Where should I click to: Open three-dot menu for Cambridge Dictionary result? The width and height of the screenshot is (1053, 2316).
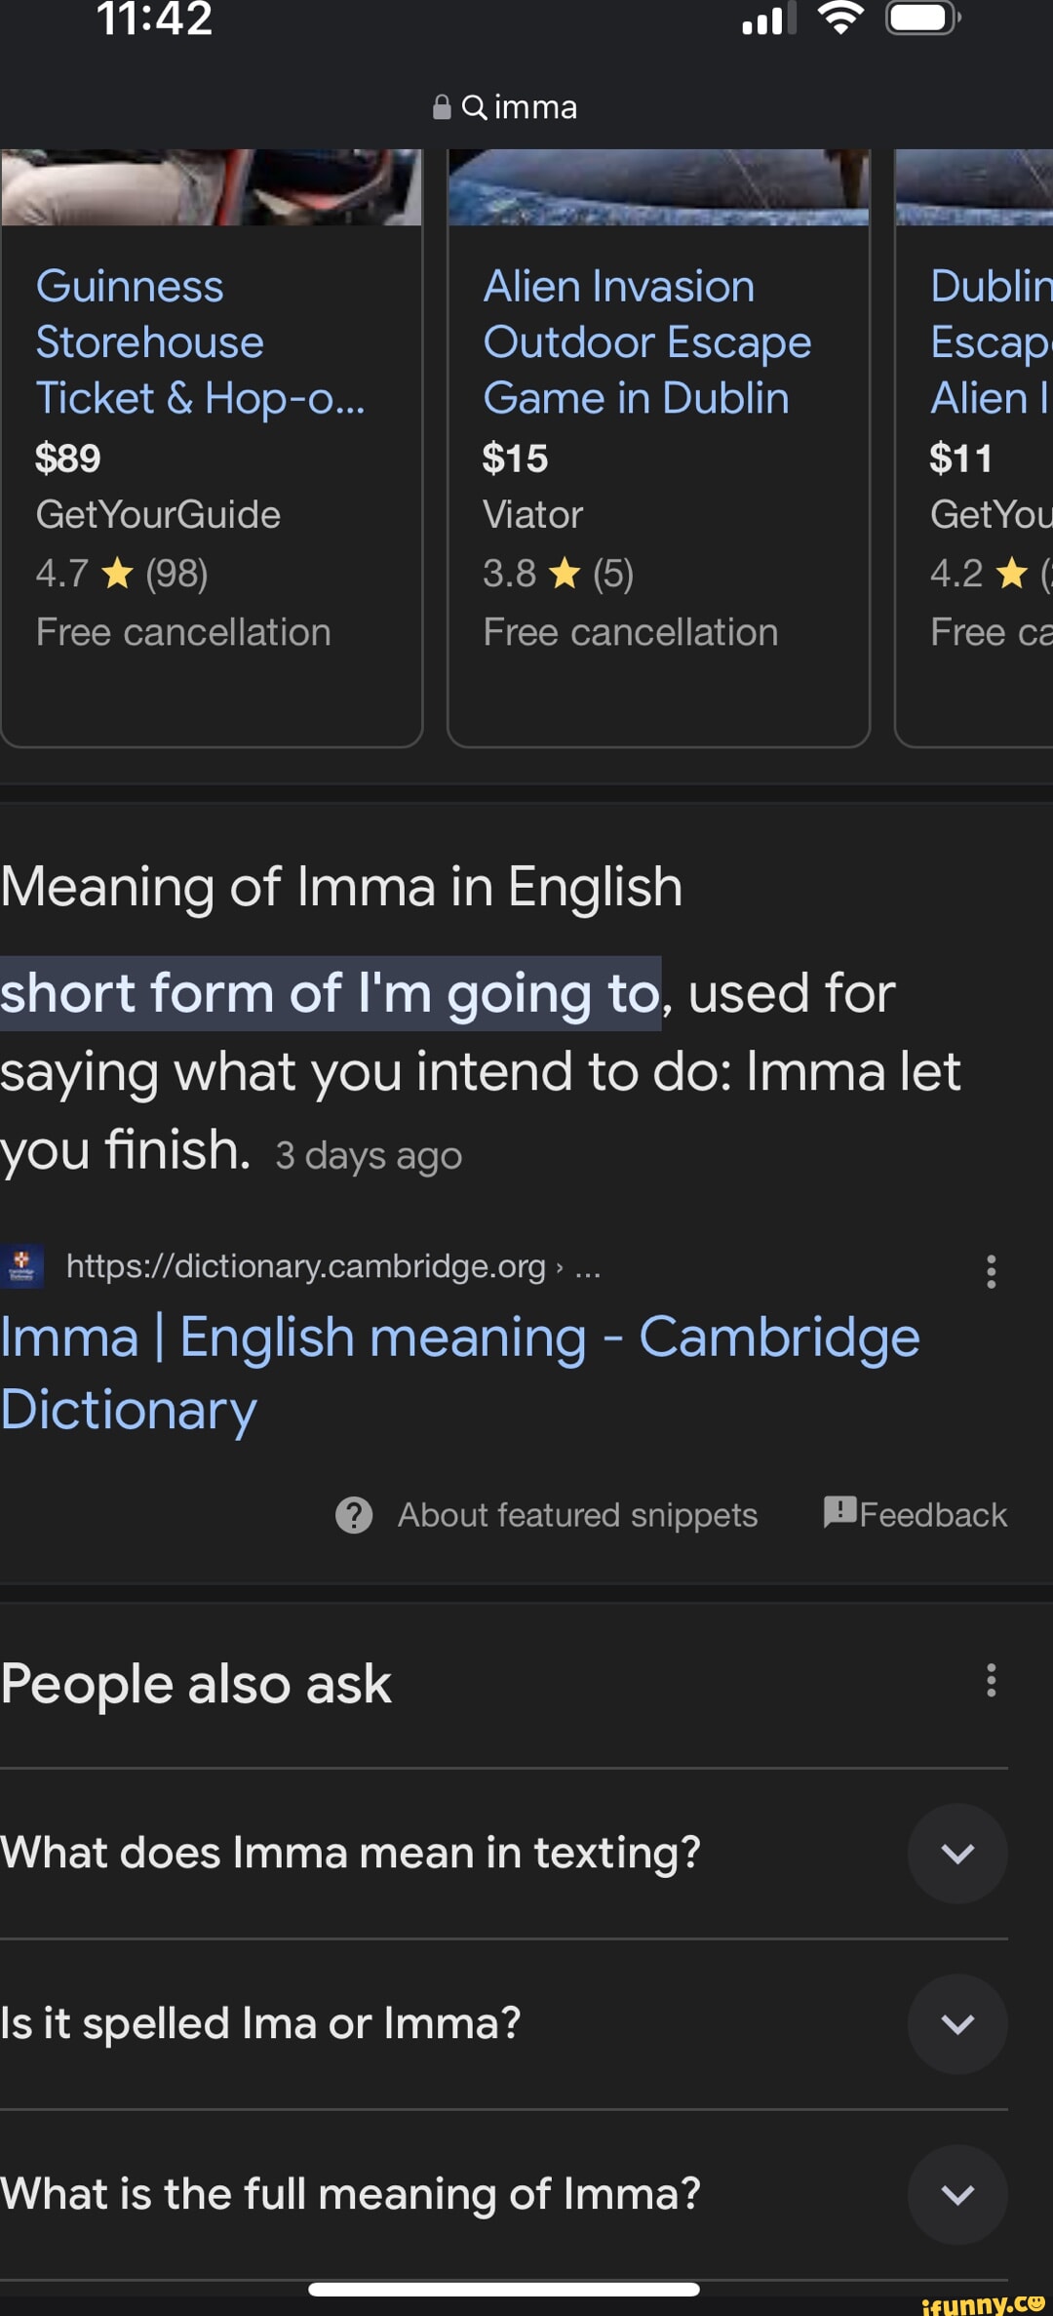991,1271
